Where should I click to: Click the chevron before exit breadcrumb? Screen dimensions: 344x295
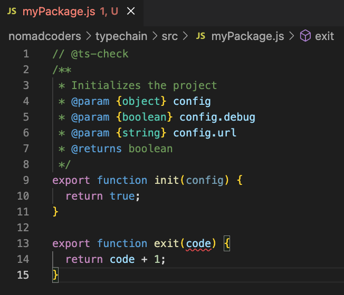(292, 36)
